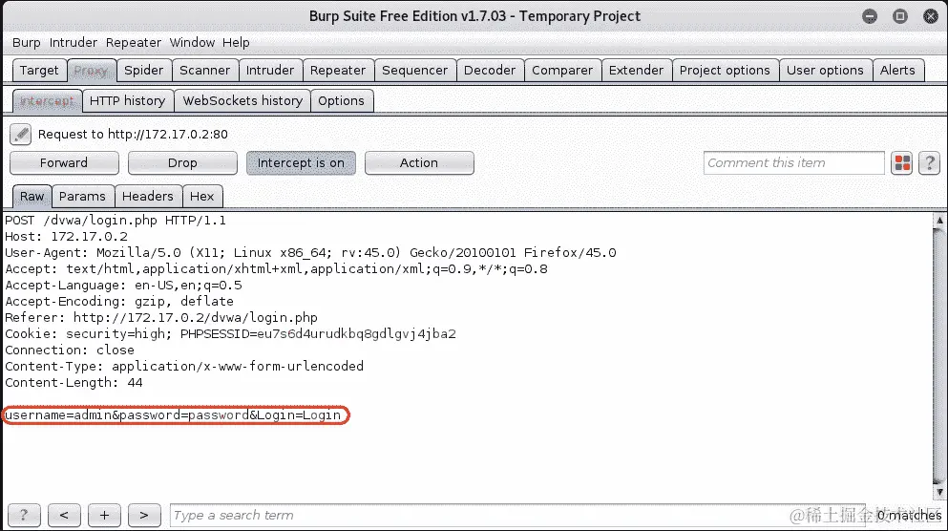Click the search help question mark button
This screenshot has height=531, width=948.
[24, 516]
